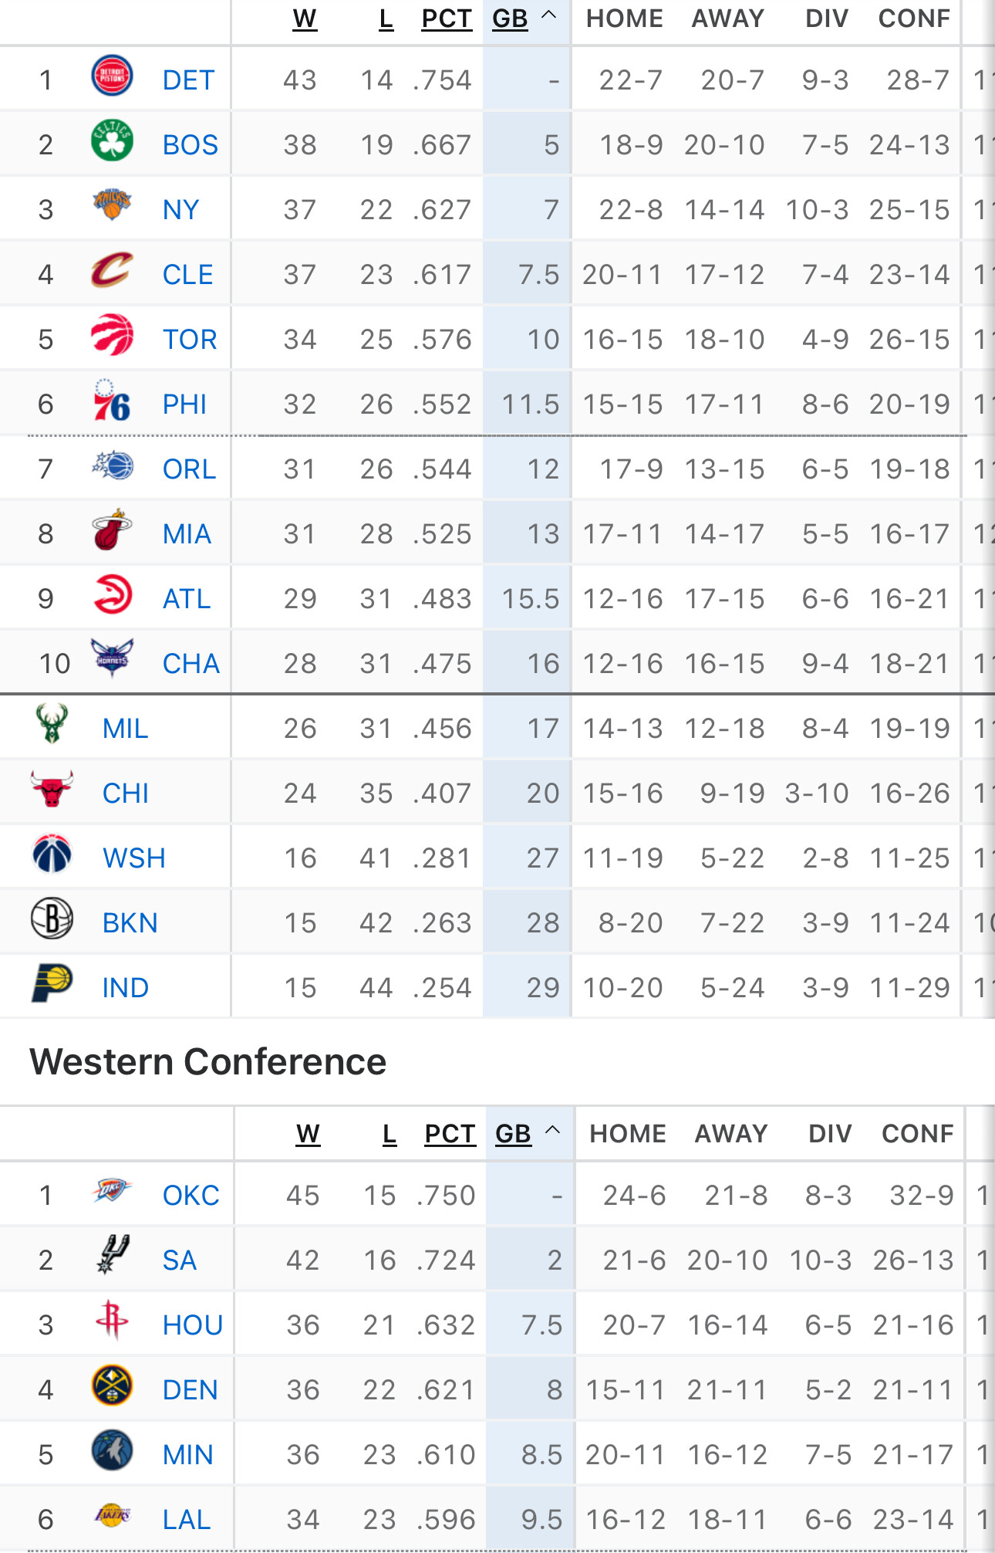Viewport: 995px width, 1553px height.
Task: Sort Western table by PCT column
Action: coord(450,1134)
